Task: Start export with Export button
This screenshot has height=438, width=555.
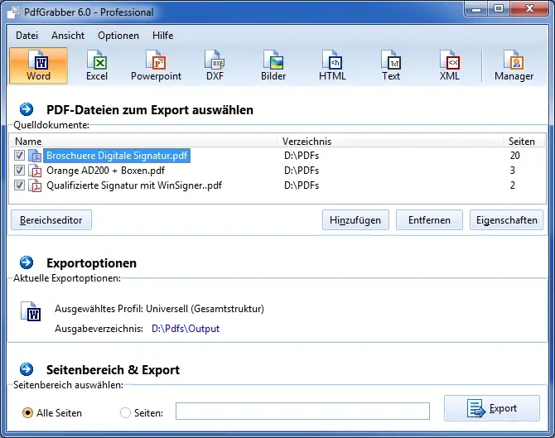Action: point(492,408)
